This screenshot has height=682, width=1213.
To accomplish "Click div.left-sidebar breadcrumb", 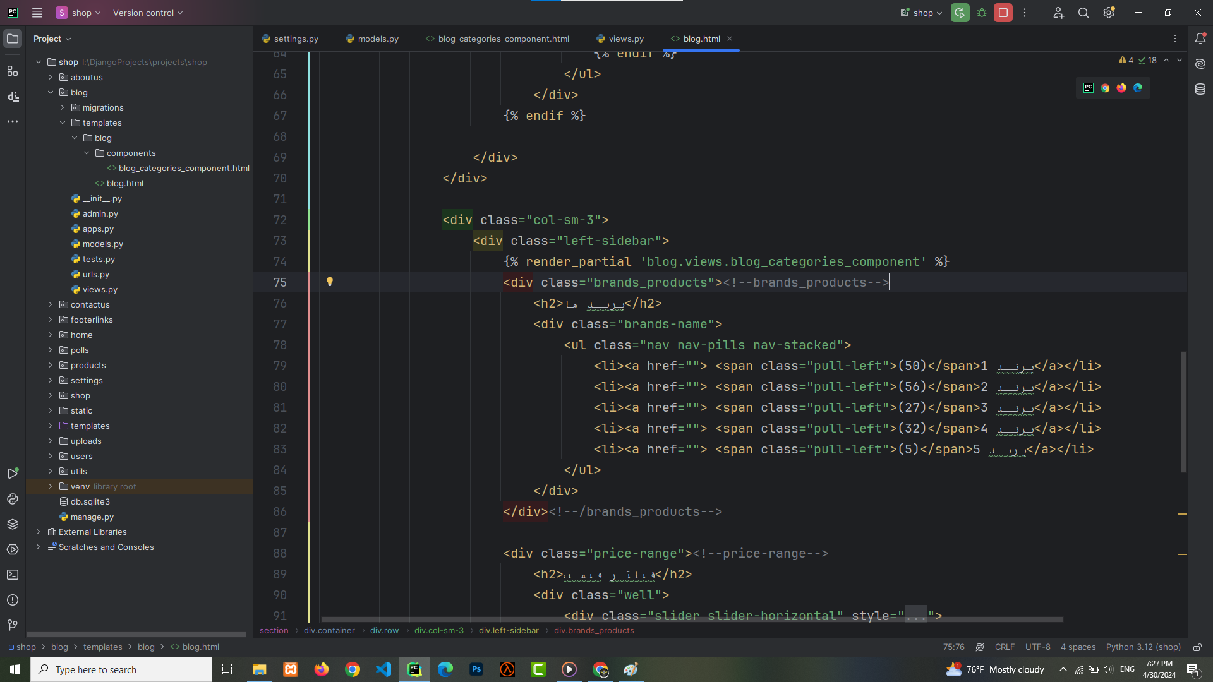I will click(509, 631).
